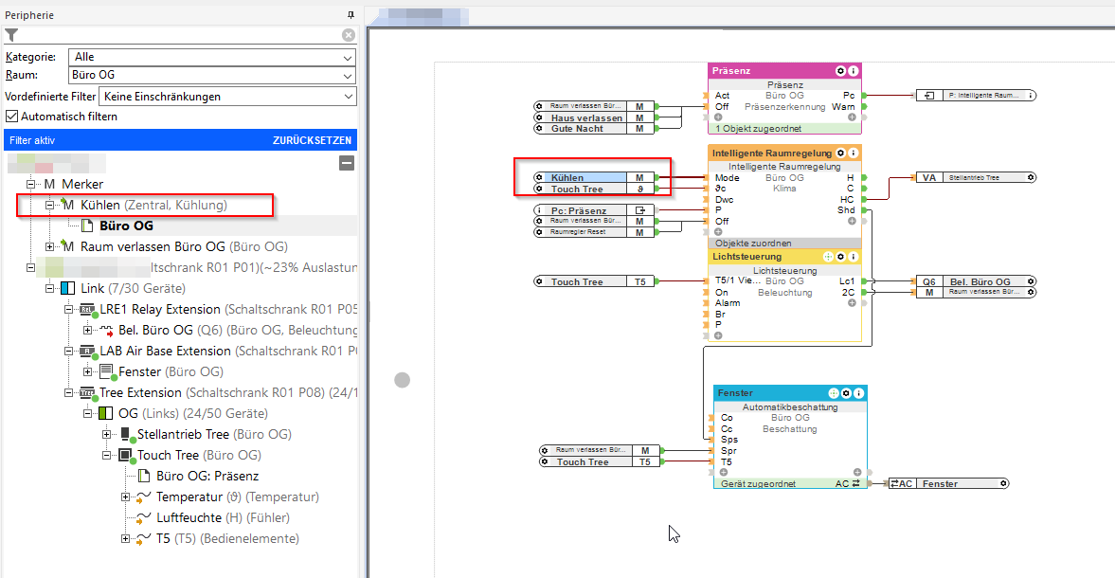Viewport: 1115px width, 578px height.
Task: Open settings gear on the Präsenz block
Action: [x=840, y=71]
